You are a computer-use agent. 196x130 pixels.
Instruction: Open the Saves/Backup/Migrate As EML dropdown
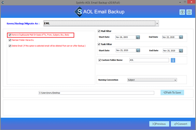[x=101, y=23]
